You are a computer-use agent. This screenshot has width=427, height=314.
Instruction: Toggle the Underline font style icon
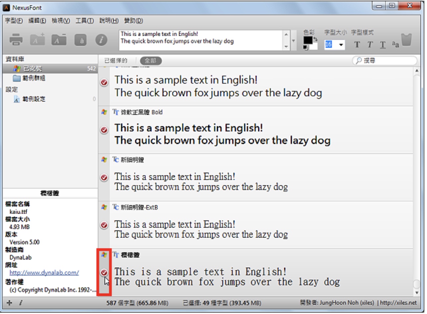[x=383, y=44]
